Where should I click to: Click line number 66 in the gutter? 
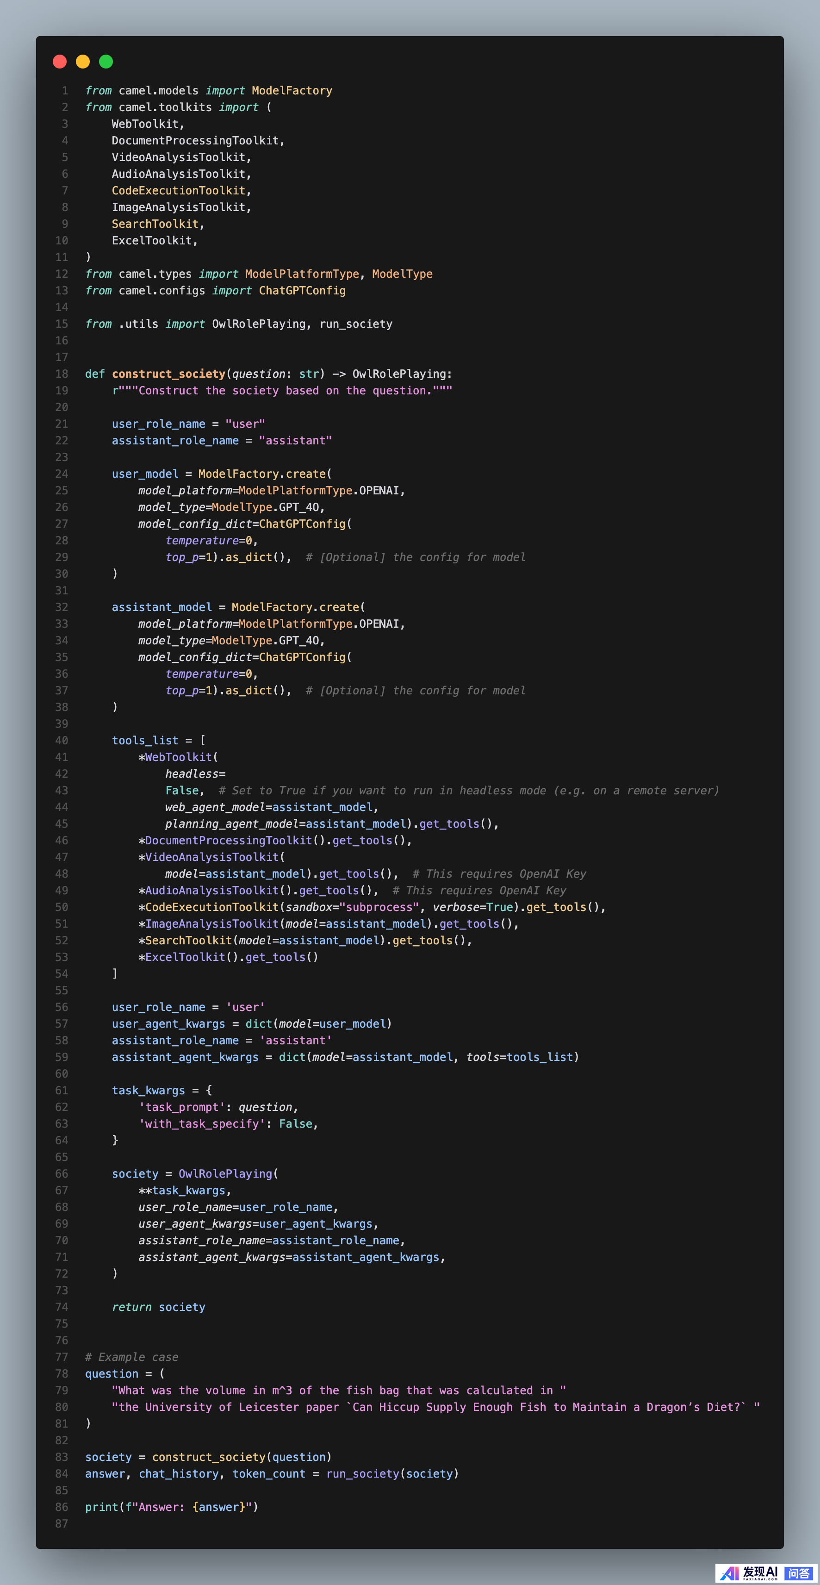(x=62, y=1173)
